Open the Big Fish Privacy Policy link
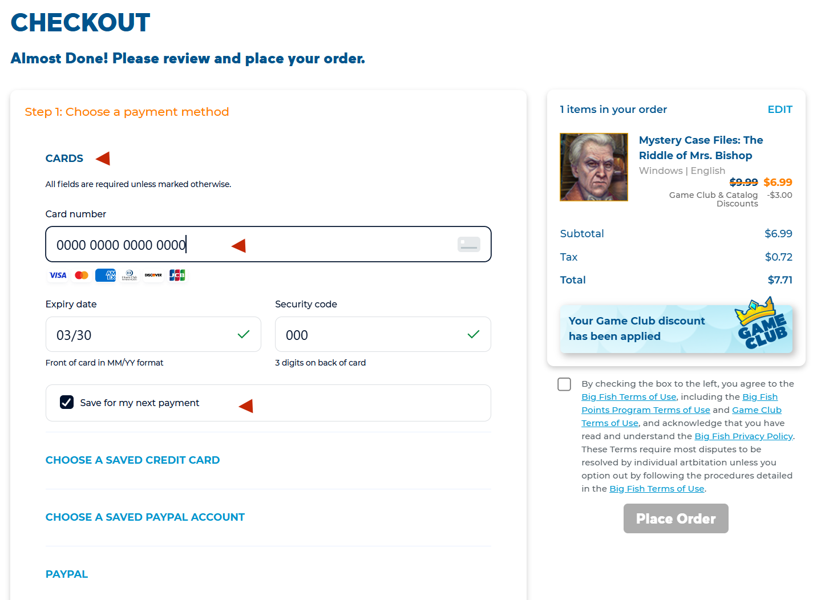 click(743, 436)
